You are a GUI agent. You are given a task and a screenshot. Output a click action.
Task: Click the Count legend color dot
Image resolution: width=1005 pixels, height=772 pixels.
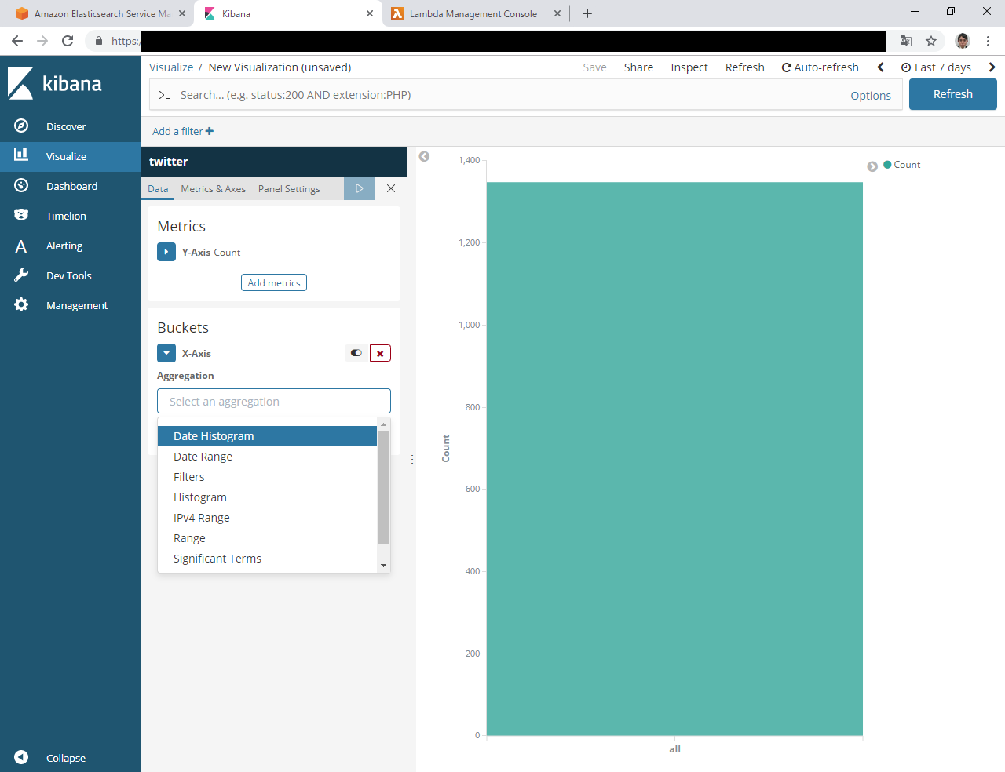point(887,165)
